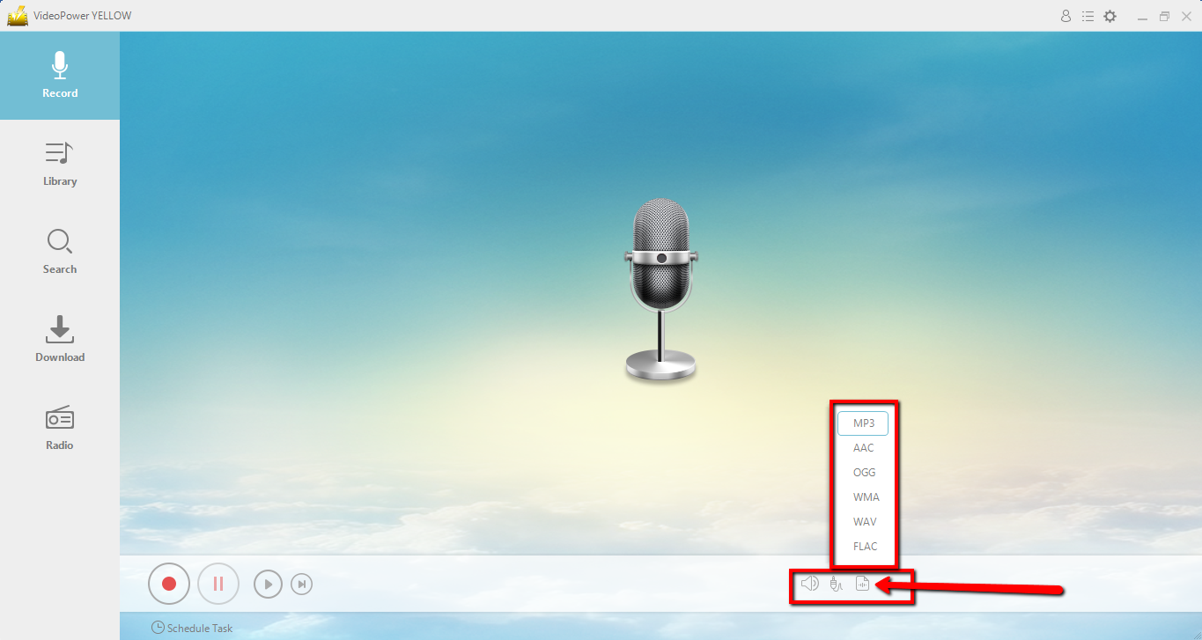
Task: Pause the current recording
Action: point(218,583)
